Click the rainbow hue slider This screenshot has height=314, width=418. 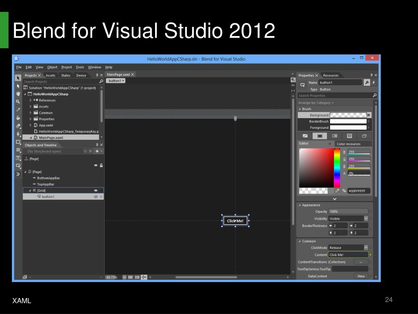337,168
